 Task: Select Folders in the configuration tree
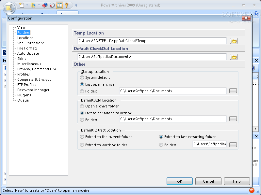click(x=24, y=33)
